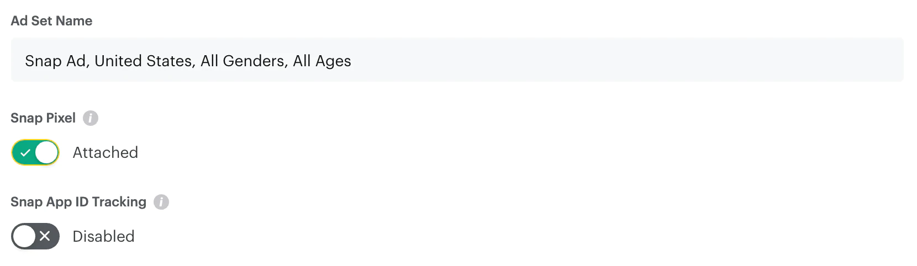917x266 pixels.
Task: Click the "Ad Set Name" heading label
Action: (51, 21)
